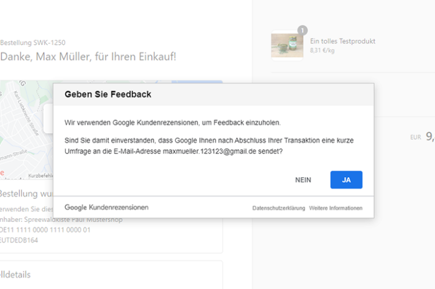Click the Google Kundenrezensionen logo text
The height and width of the screenshot is (289, 435).
106,208
